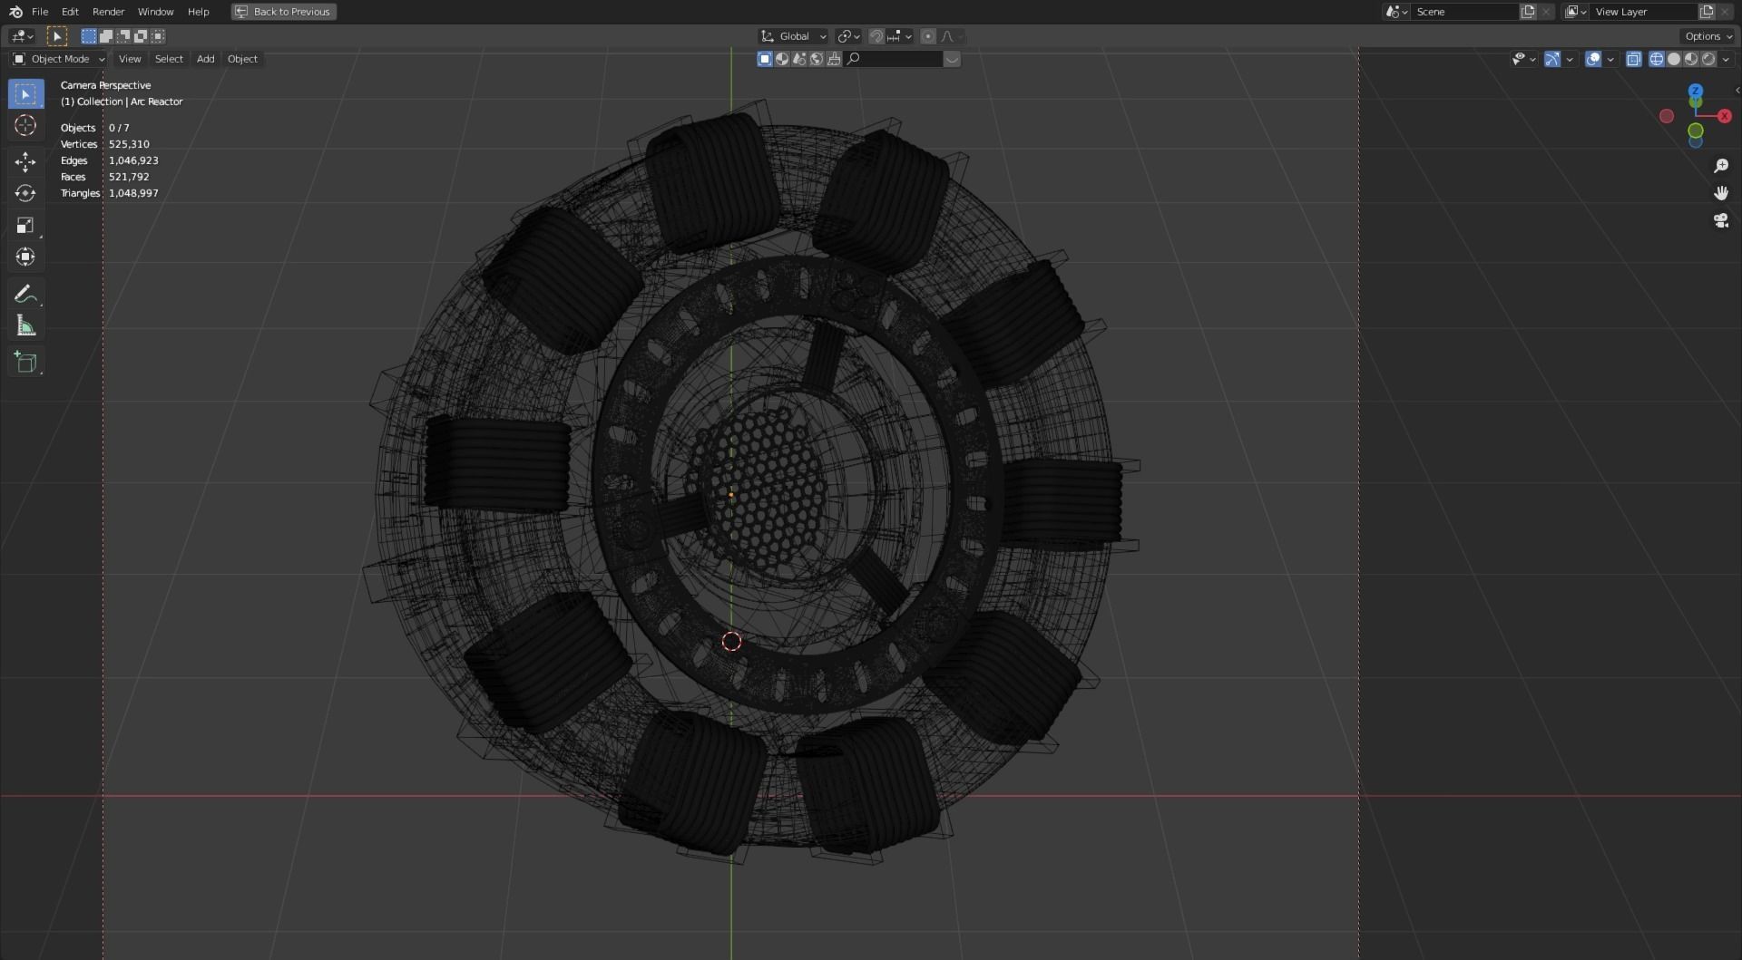
Task: Open the Global transform orientation dropdown
Action: [793, 36]
